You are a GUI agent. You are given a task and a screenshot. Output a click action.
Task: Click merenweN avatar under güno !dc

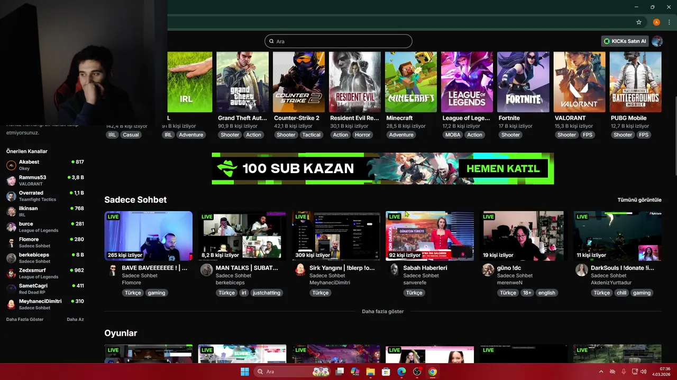488,270
